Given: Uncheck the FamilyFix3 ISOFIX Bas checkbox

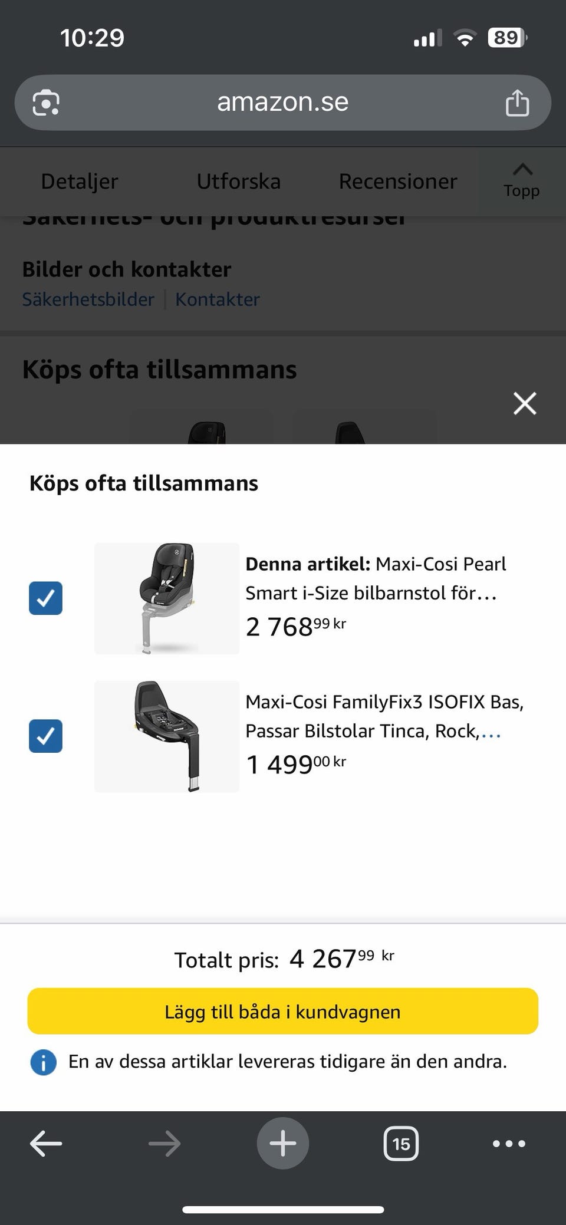Looking at the screenshot, I should 46,736.
